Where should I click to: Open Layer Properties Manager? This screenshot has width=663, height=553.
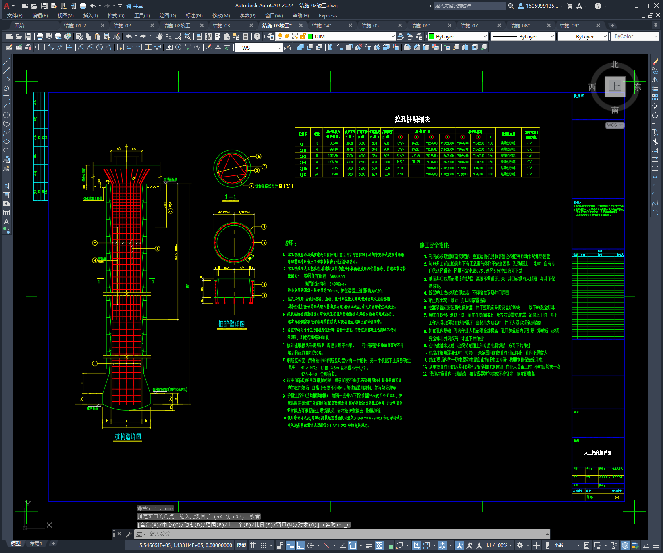tap(270, 36)
